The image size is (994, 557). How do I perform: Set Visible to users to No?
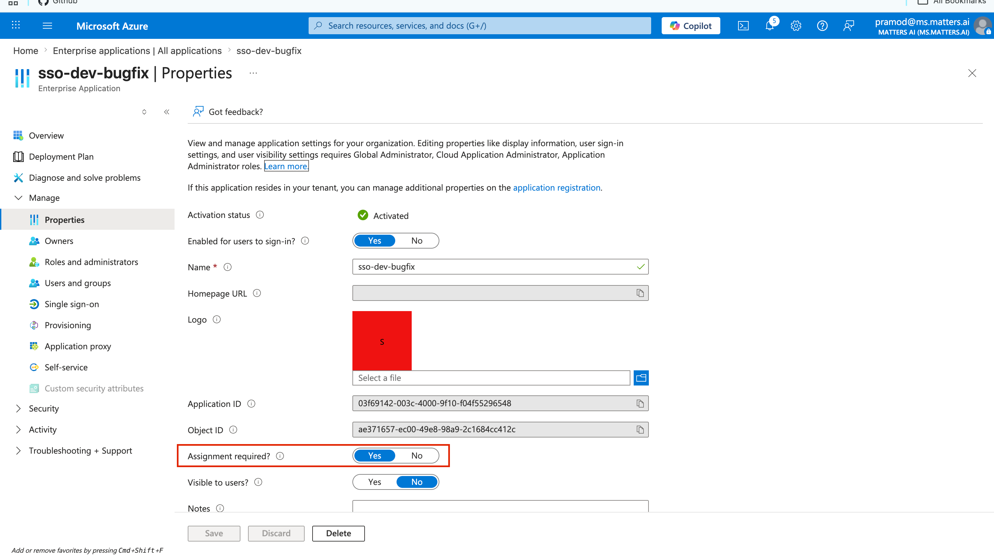point(417,482)
